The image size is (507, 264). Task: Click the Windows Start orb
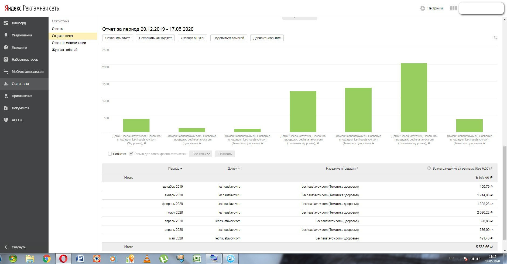[x=13, y=259]
